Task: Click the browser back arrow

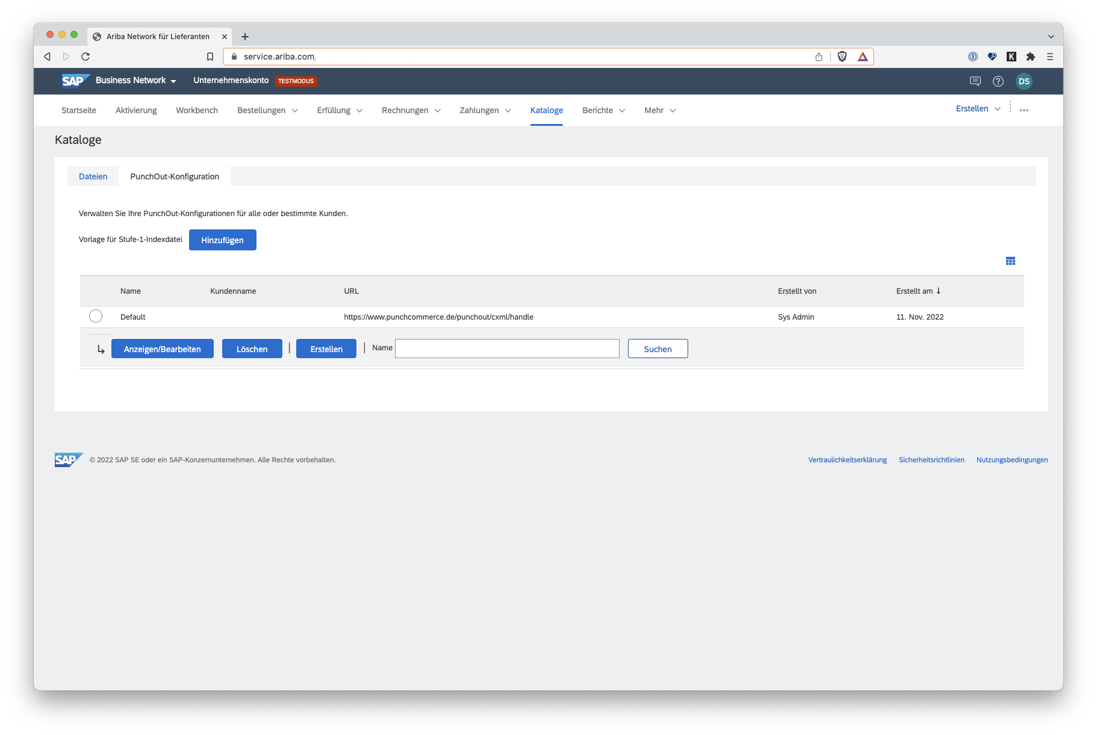Action: (x=47, y=57)
